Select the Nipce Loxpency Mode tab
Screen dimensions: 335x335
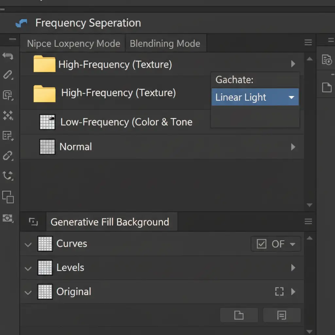click(73, 44)
